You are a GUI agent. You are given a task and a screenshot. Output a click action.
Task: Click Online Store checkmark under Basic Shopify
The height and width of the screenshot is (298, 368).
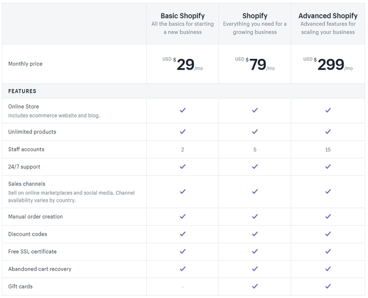(x=183, y=110)
